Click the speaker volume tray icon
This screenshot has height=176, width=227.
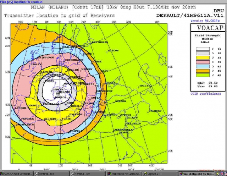(x=218, y=174)
